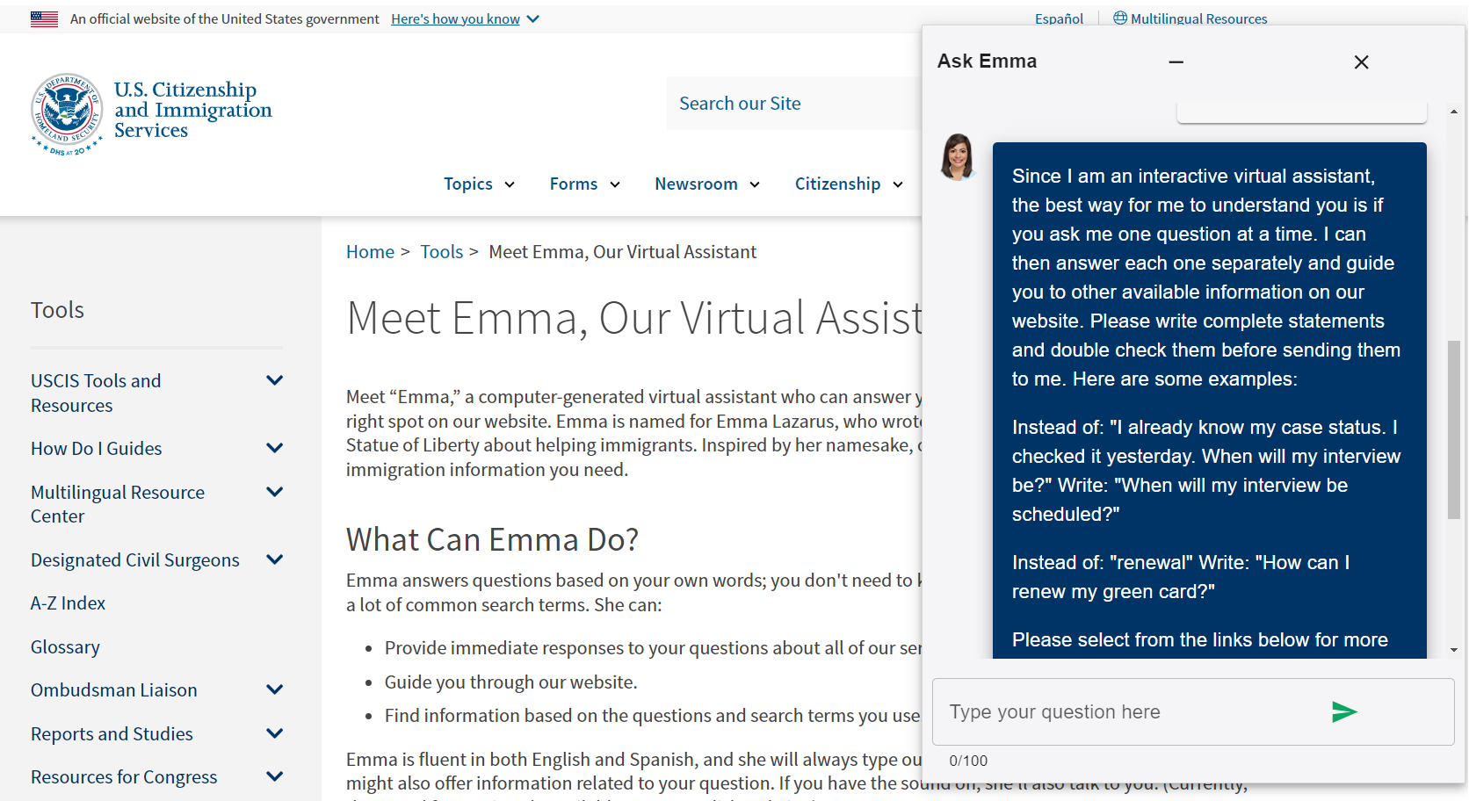Expand Reports and Studies section
1469x801 pixels.
pos(275,733)
